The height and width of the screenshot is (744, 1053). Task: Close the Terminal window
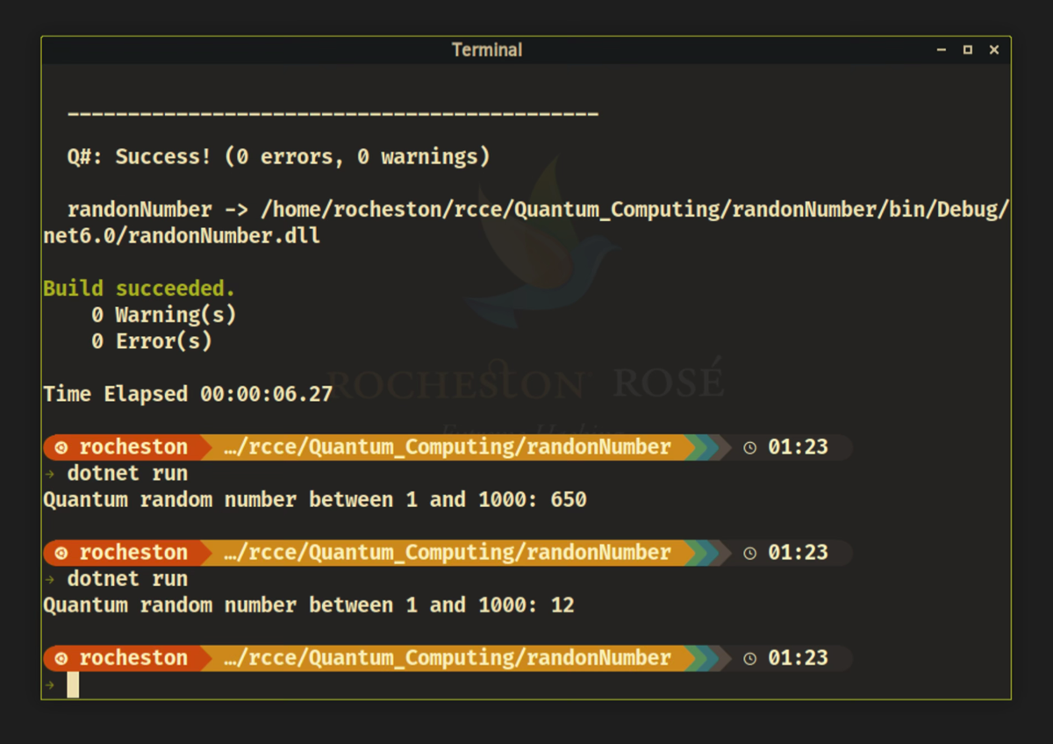point(994,50)
